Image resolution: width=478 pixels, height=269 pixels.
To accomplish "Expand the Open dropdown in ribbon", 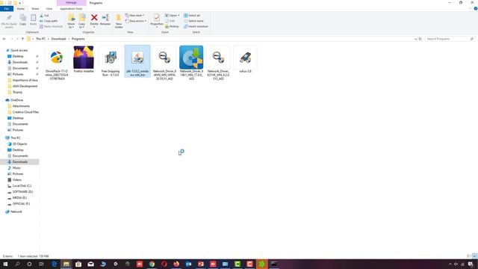I will [x=173, y=15].
